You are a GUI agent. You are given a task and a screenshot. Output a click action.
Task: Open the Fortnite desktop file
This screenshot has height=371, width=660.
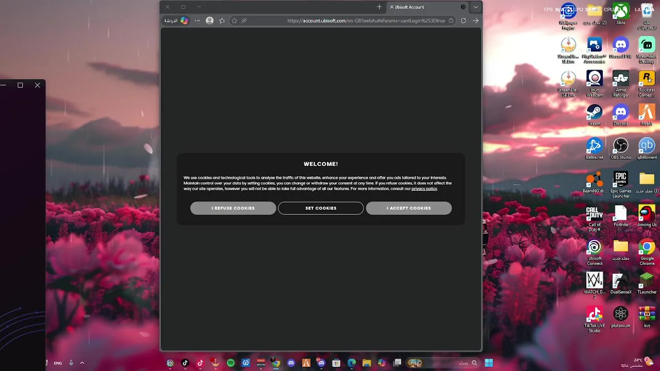(x=621, y=216)
